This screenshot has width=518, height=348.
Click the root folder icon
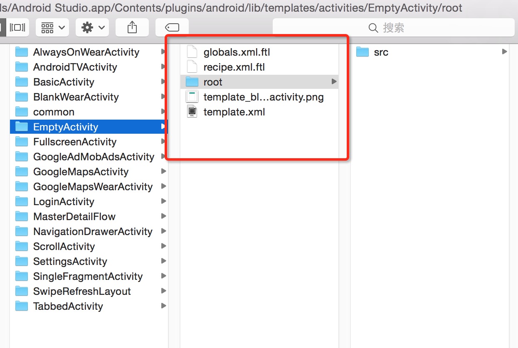(192, 82)
